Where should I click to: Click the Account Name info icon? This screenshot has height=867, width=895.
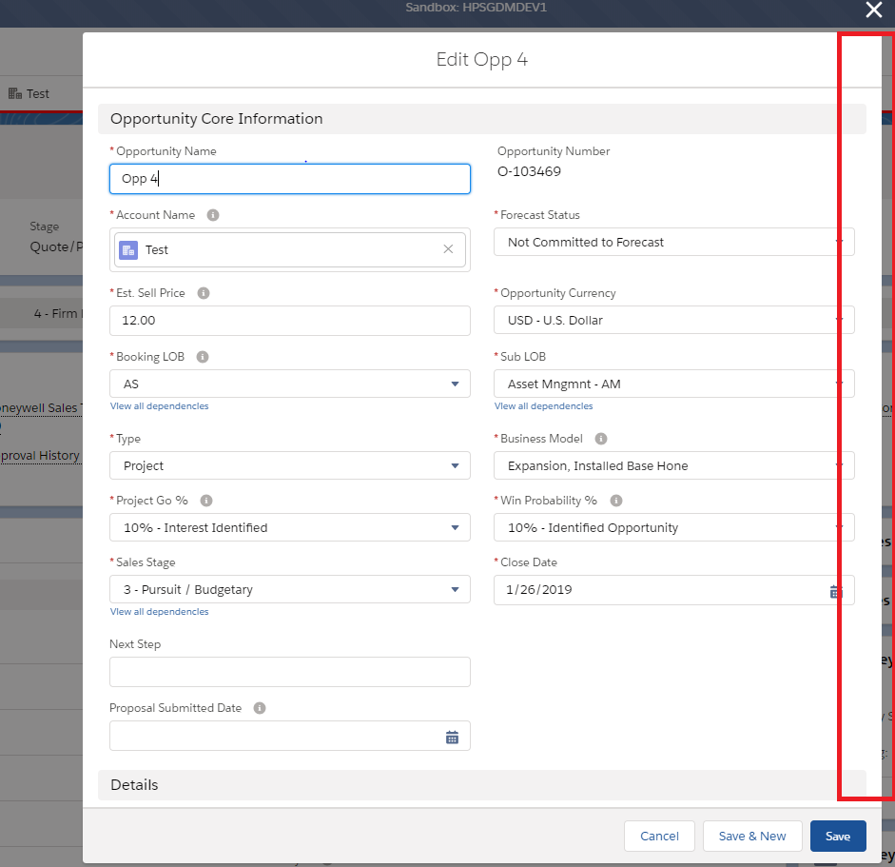(213, 215)
